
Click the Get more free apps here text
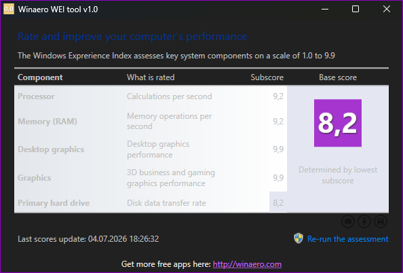(166, 264)
